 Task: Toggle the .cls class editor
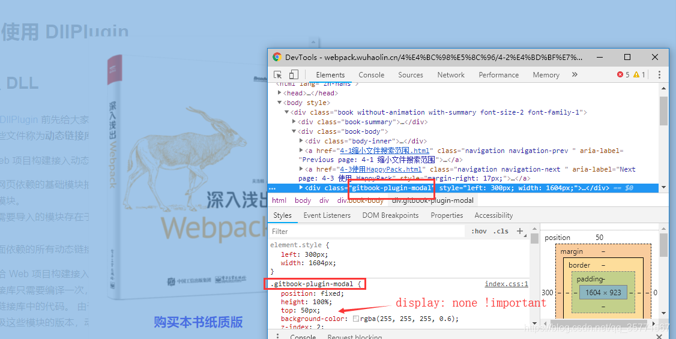click(x=501, y=232)
